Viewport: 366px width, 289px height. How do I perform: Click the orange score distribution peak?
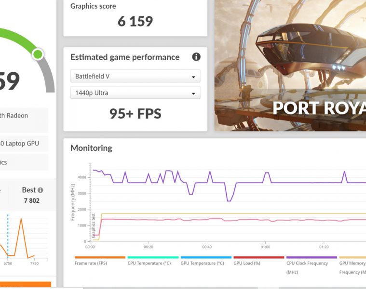(x=21, y=219)
